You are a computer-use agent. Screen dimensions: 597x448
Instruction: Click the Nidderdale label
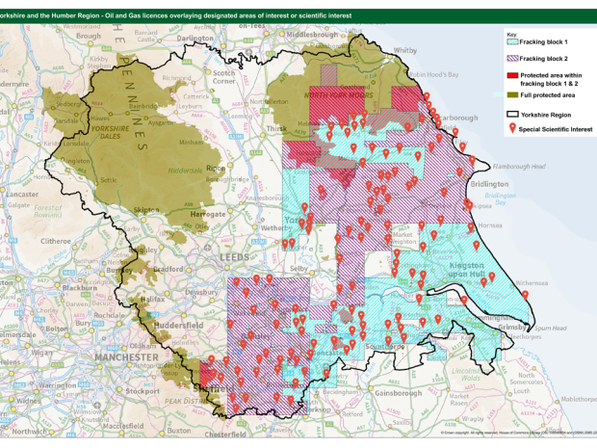(x=186, y=171)
